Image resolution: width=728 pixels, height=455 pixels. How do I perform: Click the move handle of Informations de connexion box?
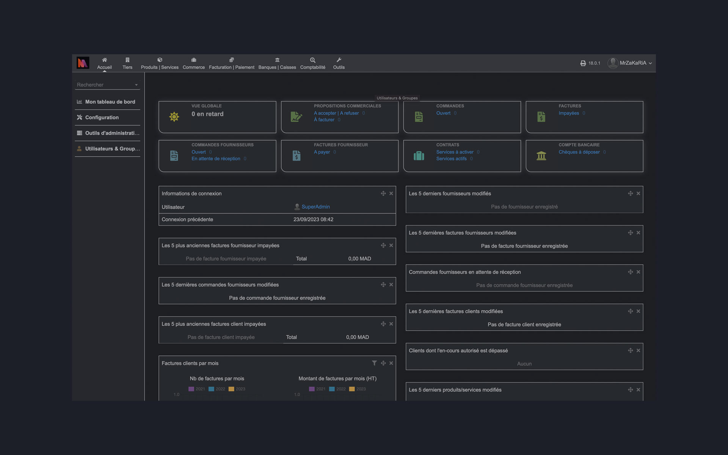pyautogui.click(x=383, y=193)
